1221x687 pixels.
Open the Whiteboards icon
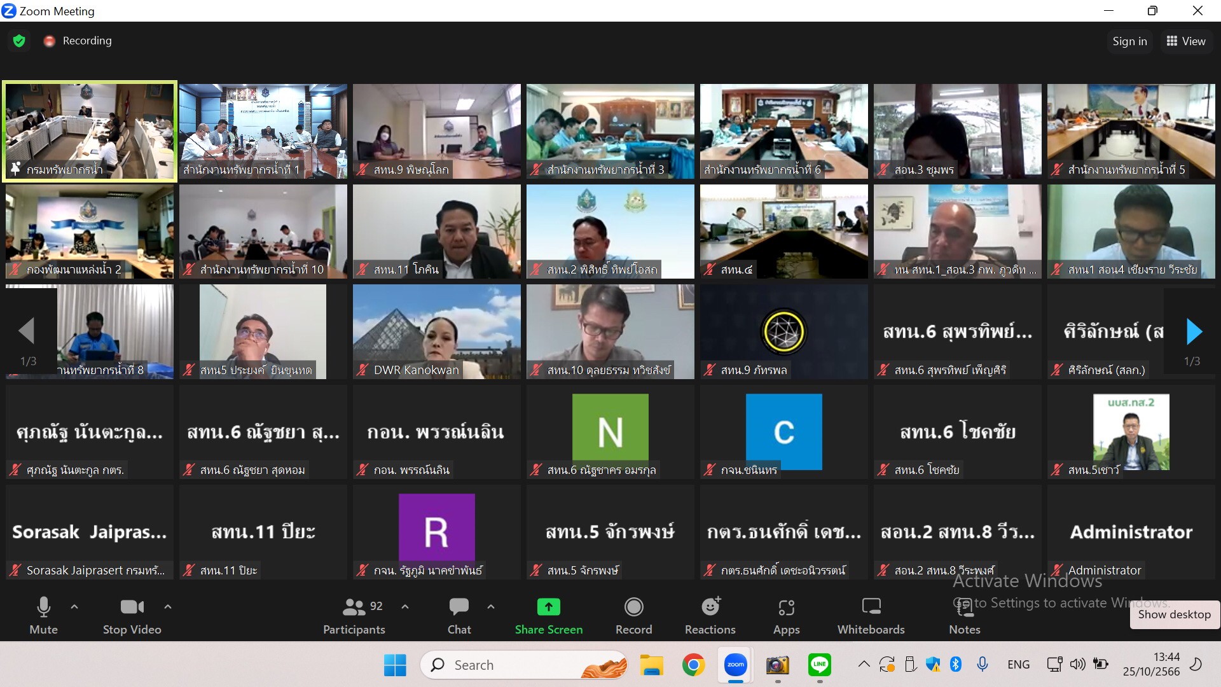[x=871, y=607]
